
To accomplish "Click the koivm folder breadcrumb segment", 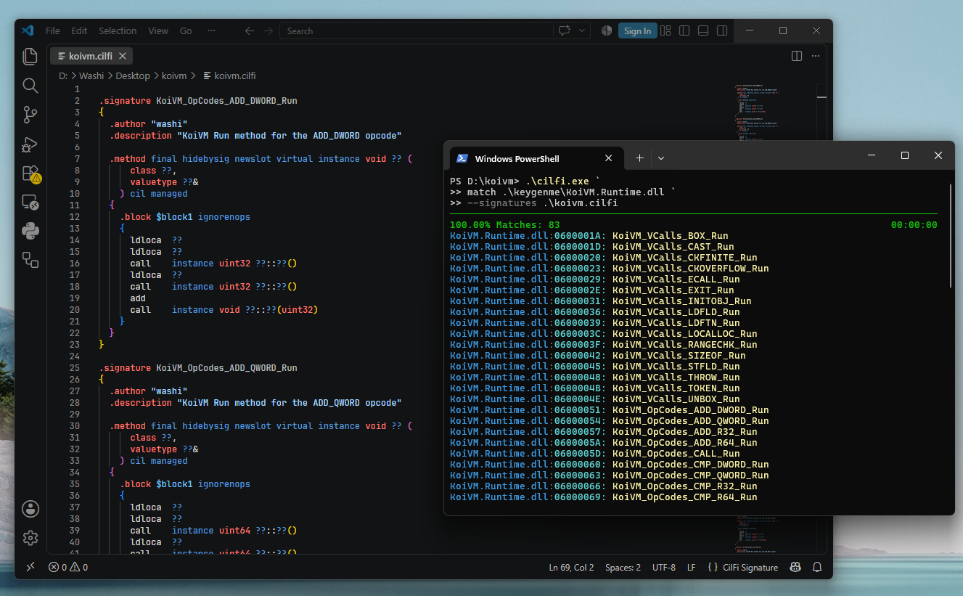I will pyautogui.click(x=174, y=75).
